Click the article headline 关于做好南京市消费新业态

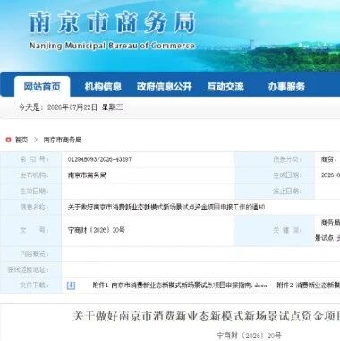coord(206,316)
